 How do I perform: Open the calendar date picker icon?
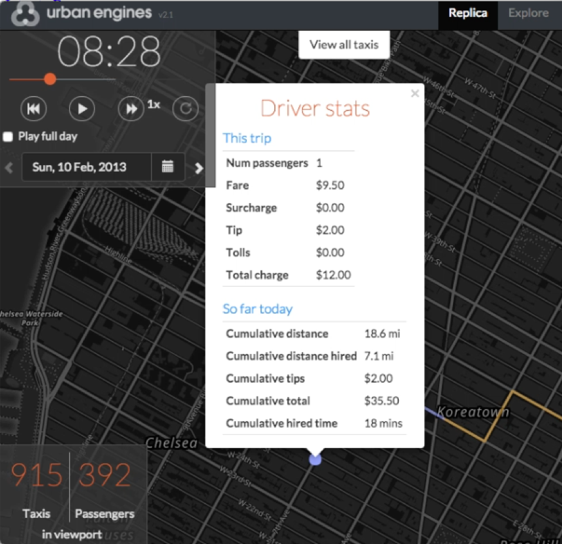[x=168, y=167]
